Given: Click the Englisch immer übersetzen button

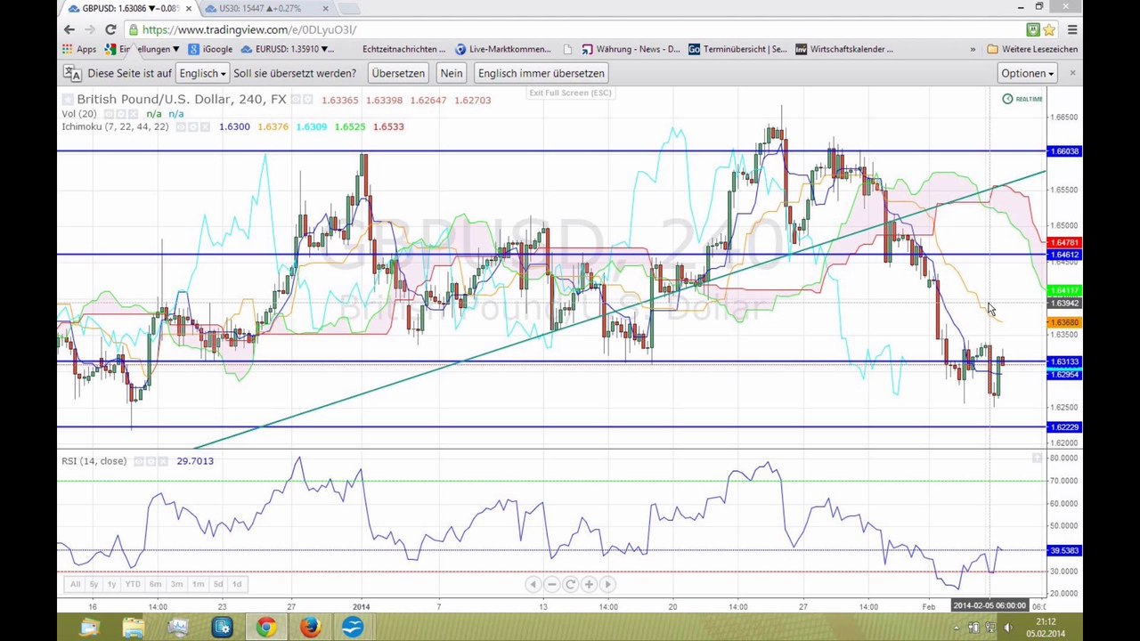Looking at the screenshot, I should pyautogui.click(x=541, y=73).
